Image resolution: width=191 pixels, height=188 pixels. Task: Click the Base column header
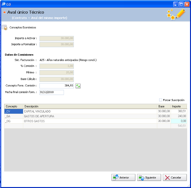[164, 106]
